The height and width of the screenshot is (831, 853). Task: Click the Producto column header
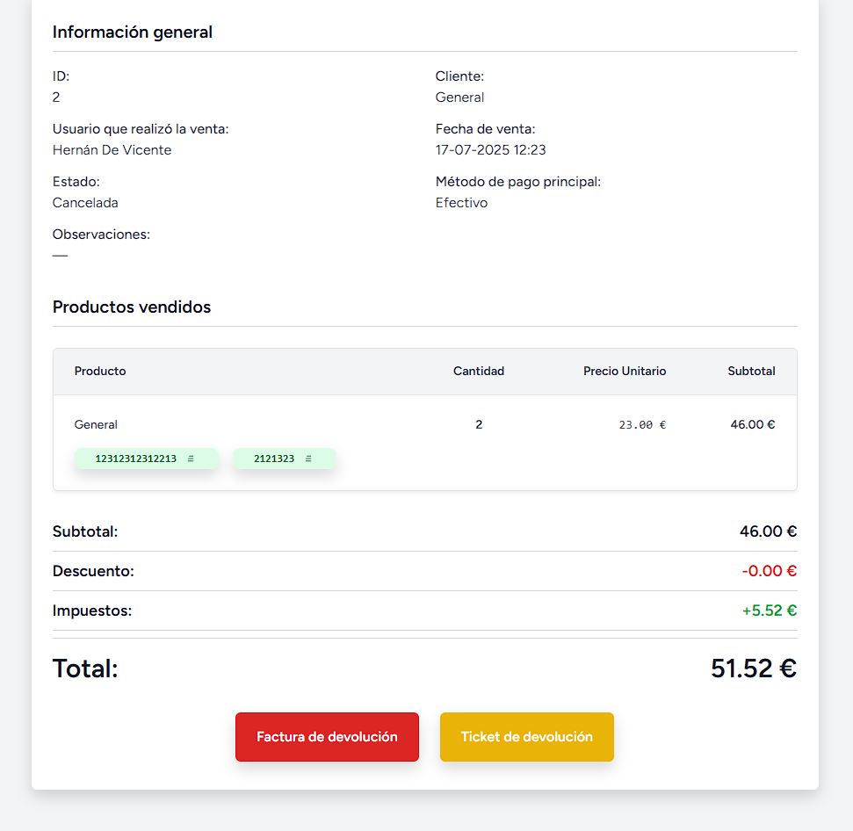100,371
